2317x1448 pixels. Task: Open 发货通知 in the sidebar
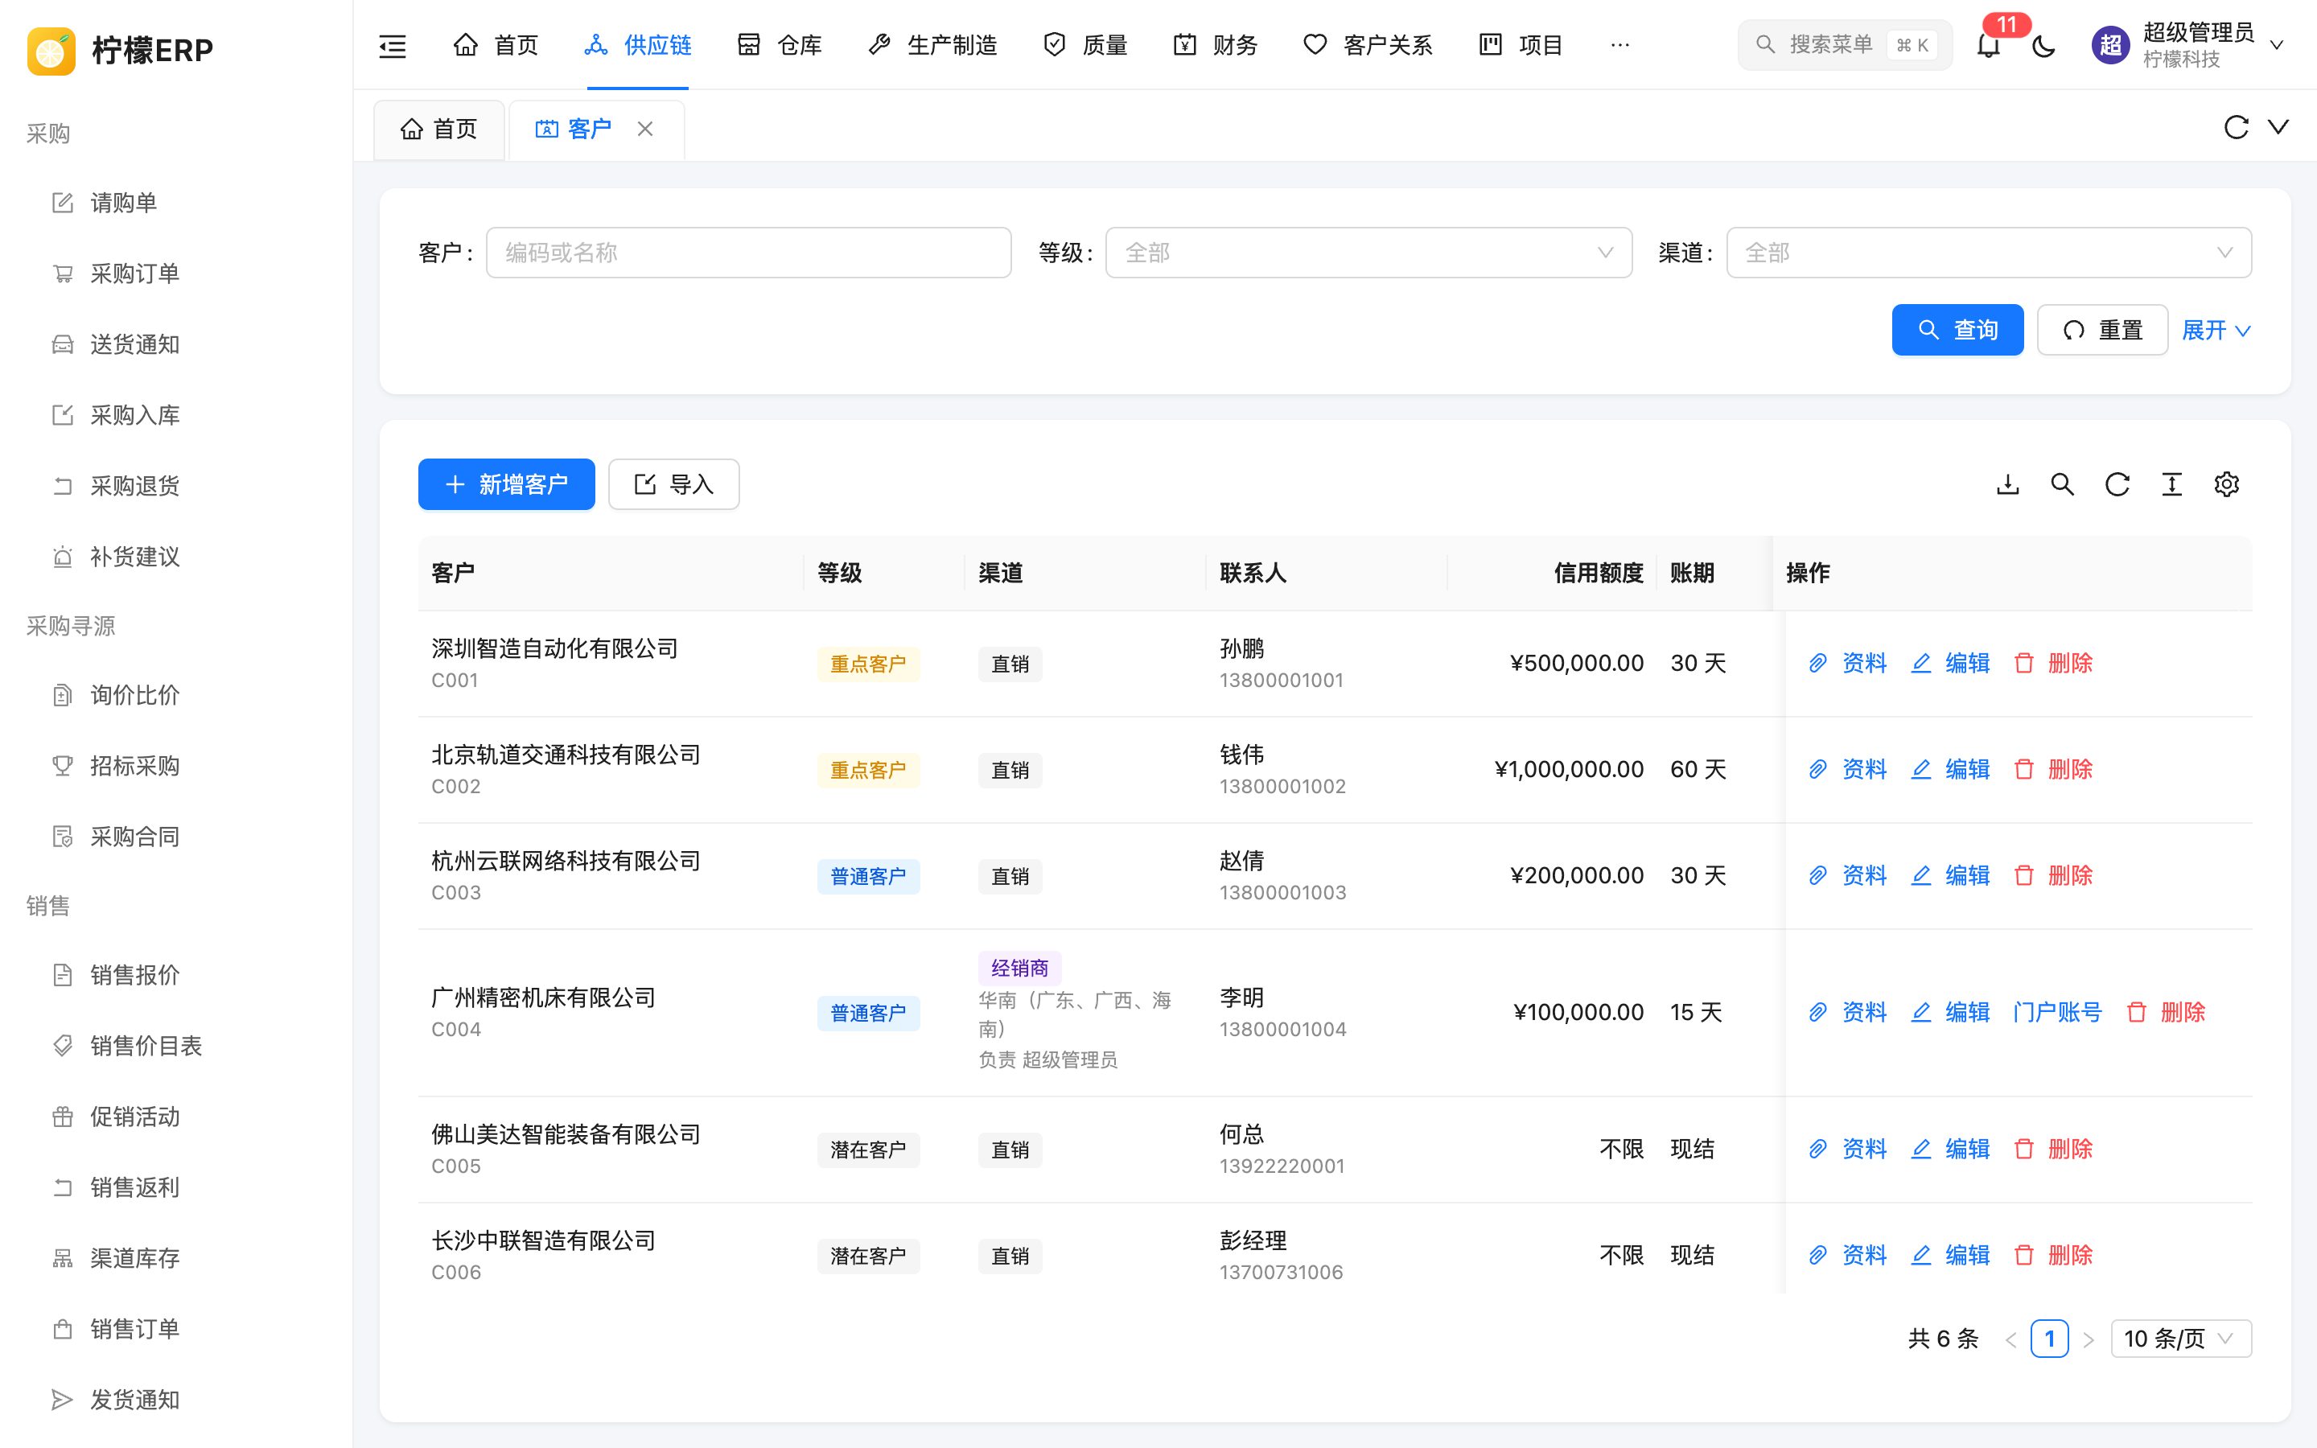pyautogui.click(x=176, y=1400)
